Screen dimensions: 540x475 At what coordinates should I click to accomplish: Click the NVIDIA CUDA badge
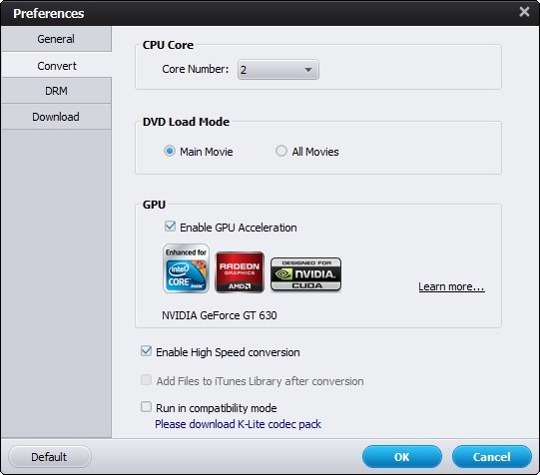pos(306,274)
